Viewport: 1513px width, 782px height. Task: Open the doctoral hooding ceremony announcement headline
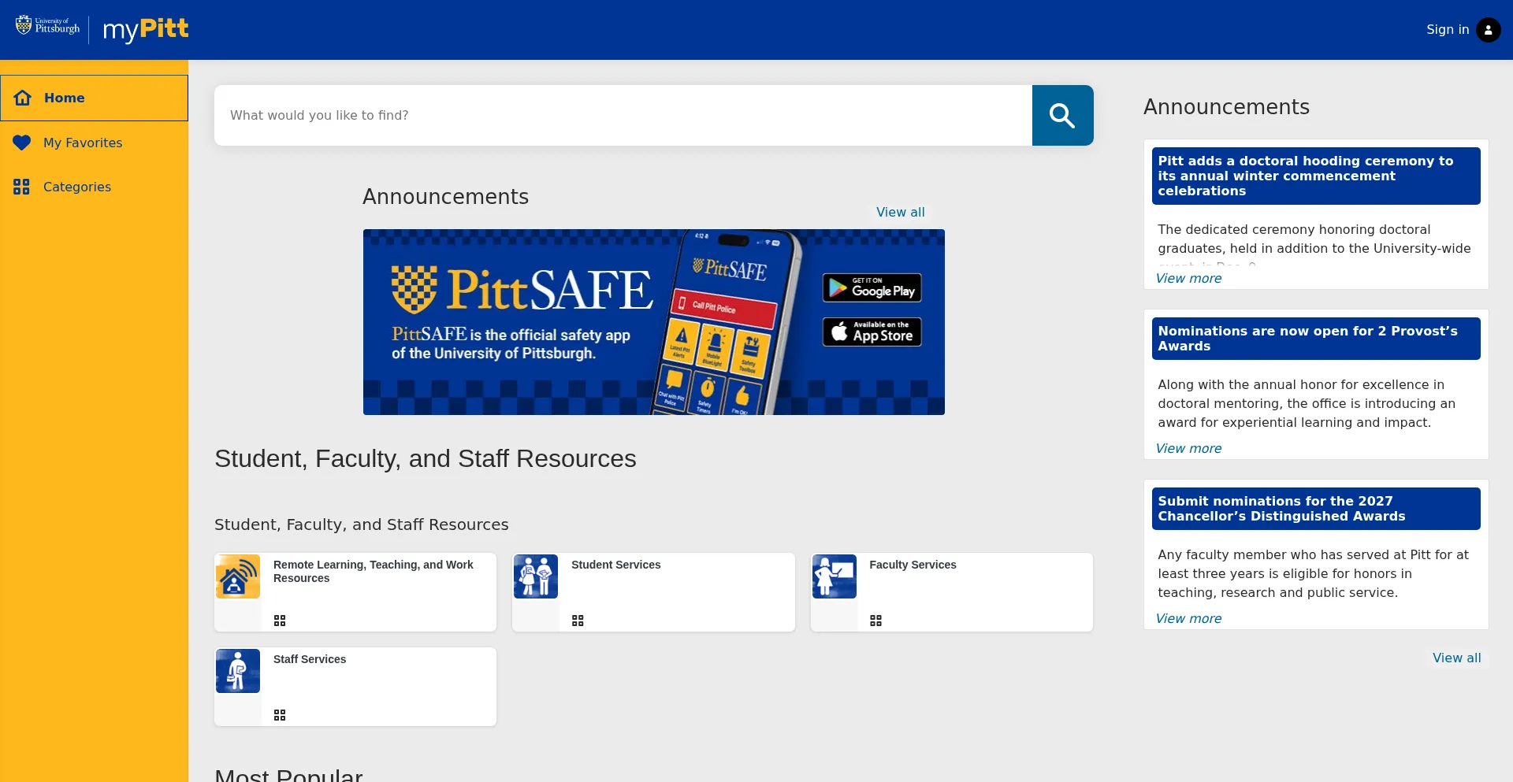point(1315,176)
